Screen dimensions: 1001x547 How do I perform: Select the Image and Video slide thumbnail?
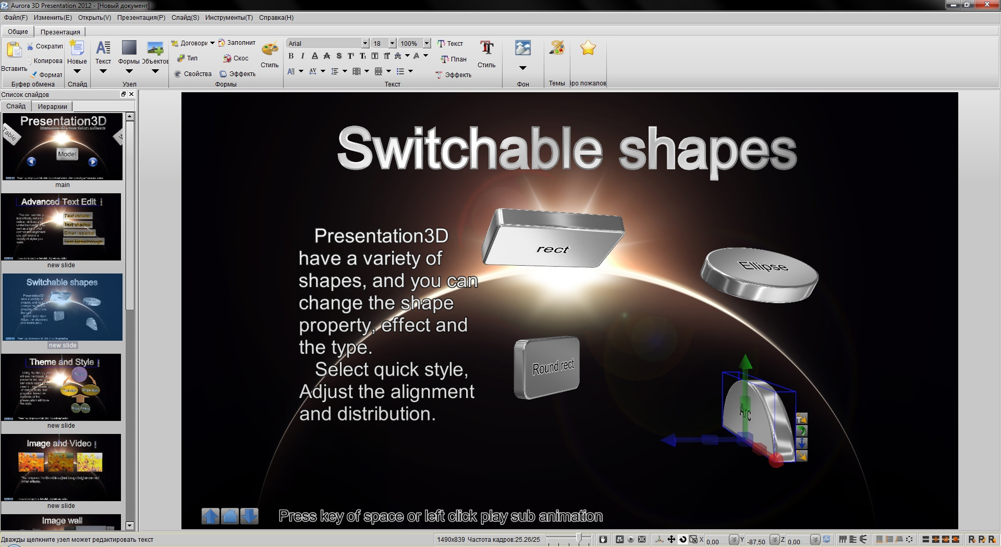click(x=61, y=467)
